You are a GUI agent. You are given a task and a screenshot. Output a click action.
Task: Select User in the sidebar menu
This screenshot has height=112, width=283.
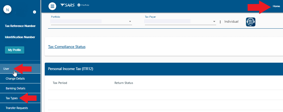(6, 69)
